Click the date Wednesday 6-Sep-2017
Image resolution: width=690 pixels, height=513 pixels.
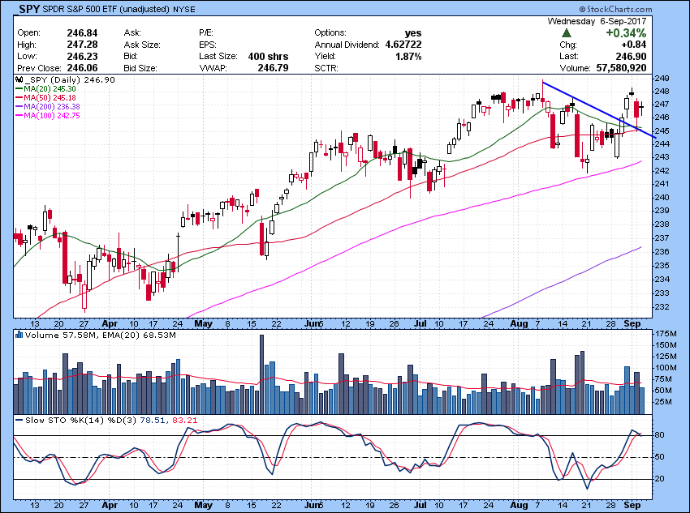(597, 21)
